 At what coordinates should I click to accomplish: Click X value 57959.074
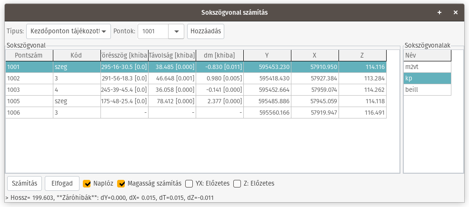click(x=315, y=90)
